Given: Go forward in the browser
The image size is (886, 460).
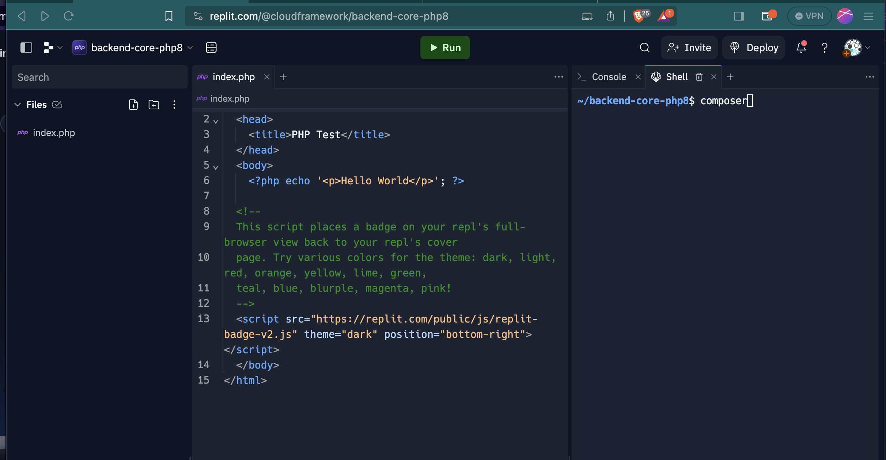Looking at the screenshot, I should click(45, 16).
